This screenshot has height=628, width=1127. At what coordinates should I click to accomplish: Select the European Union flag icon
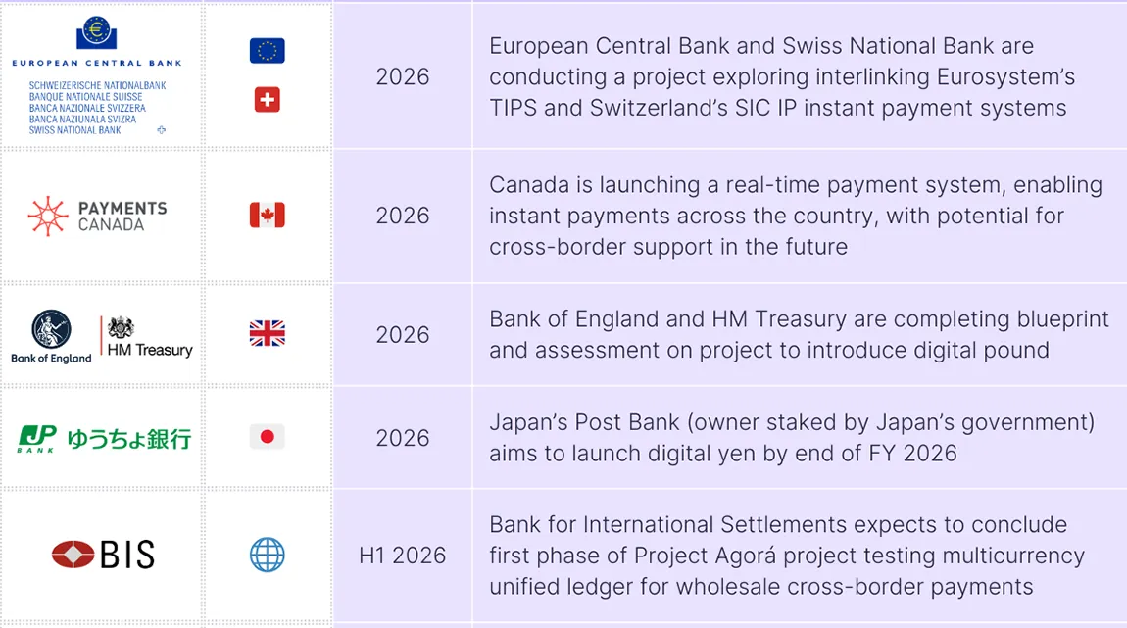[267, 51]
